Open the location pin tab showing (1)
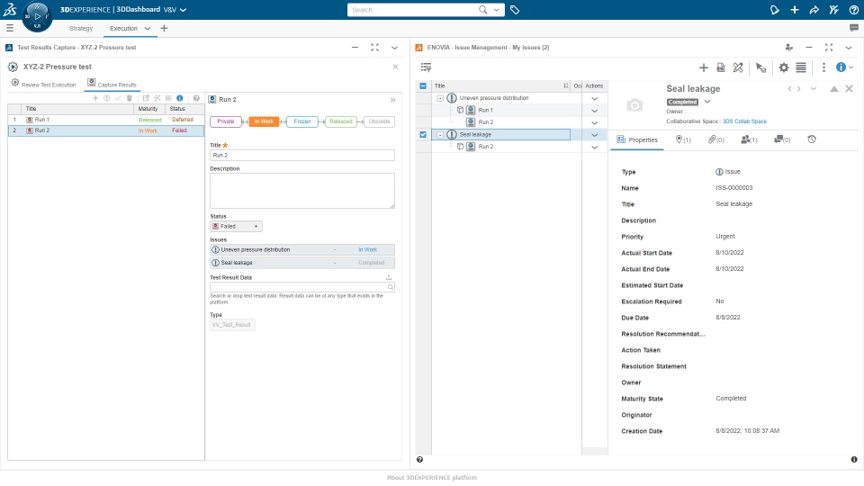864x486 pixels. [x=683, y=139]
